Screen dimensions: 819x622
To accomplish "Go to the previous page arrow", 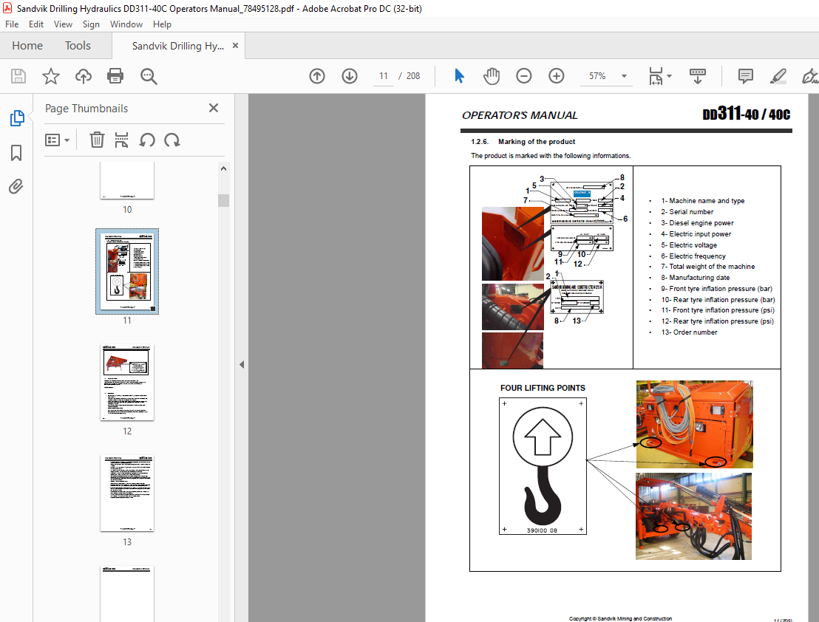I will click(316, 76).
